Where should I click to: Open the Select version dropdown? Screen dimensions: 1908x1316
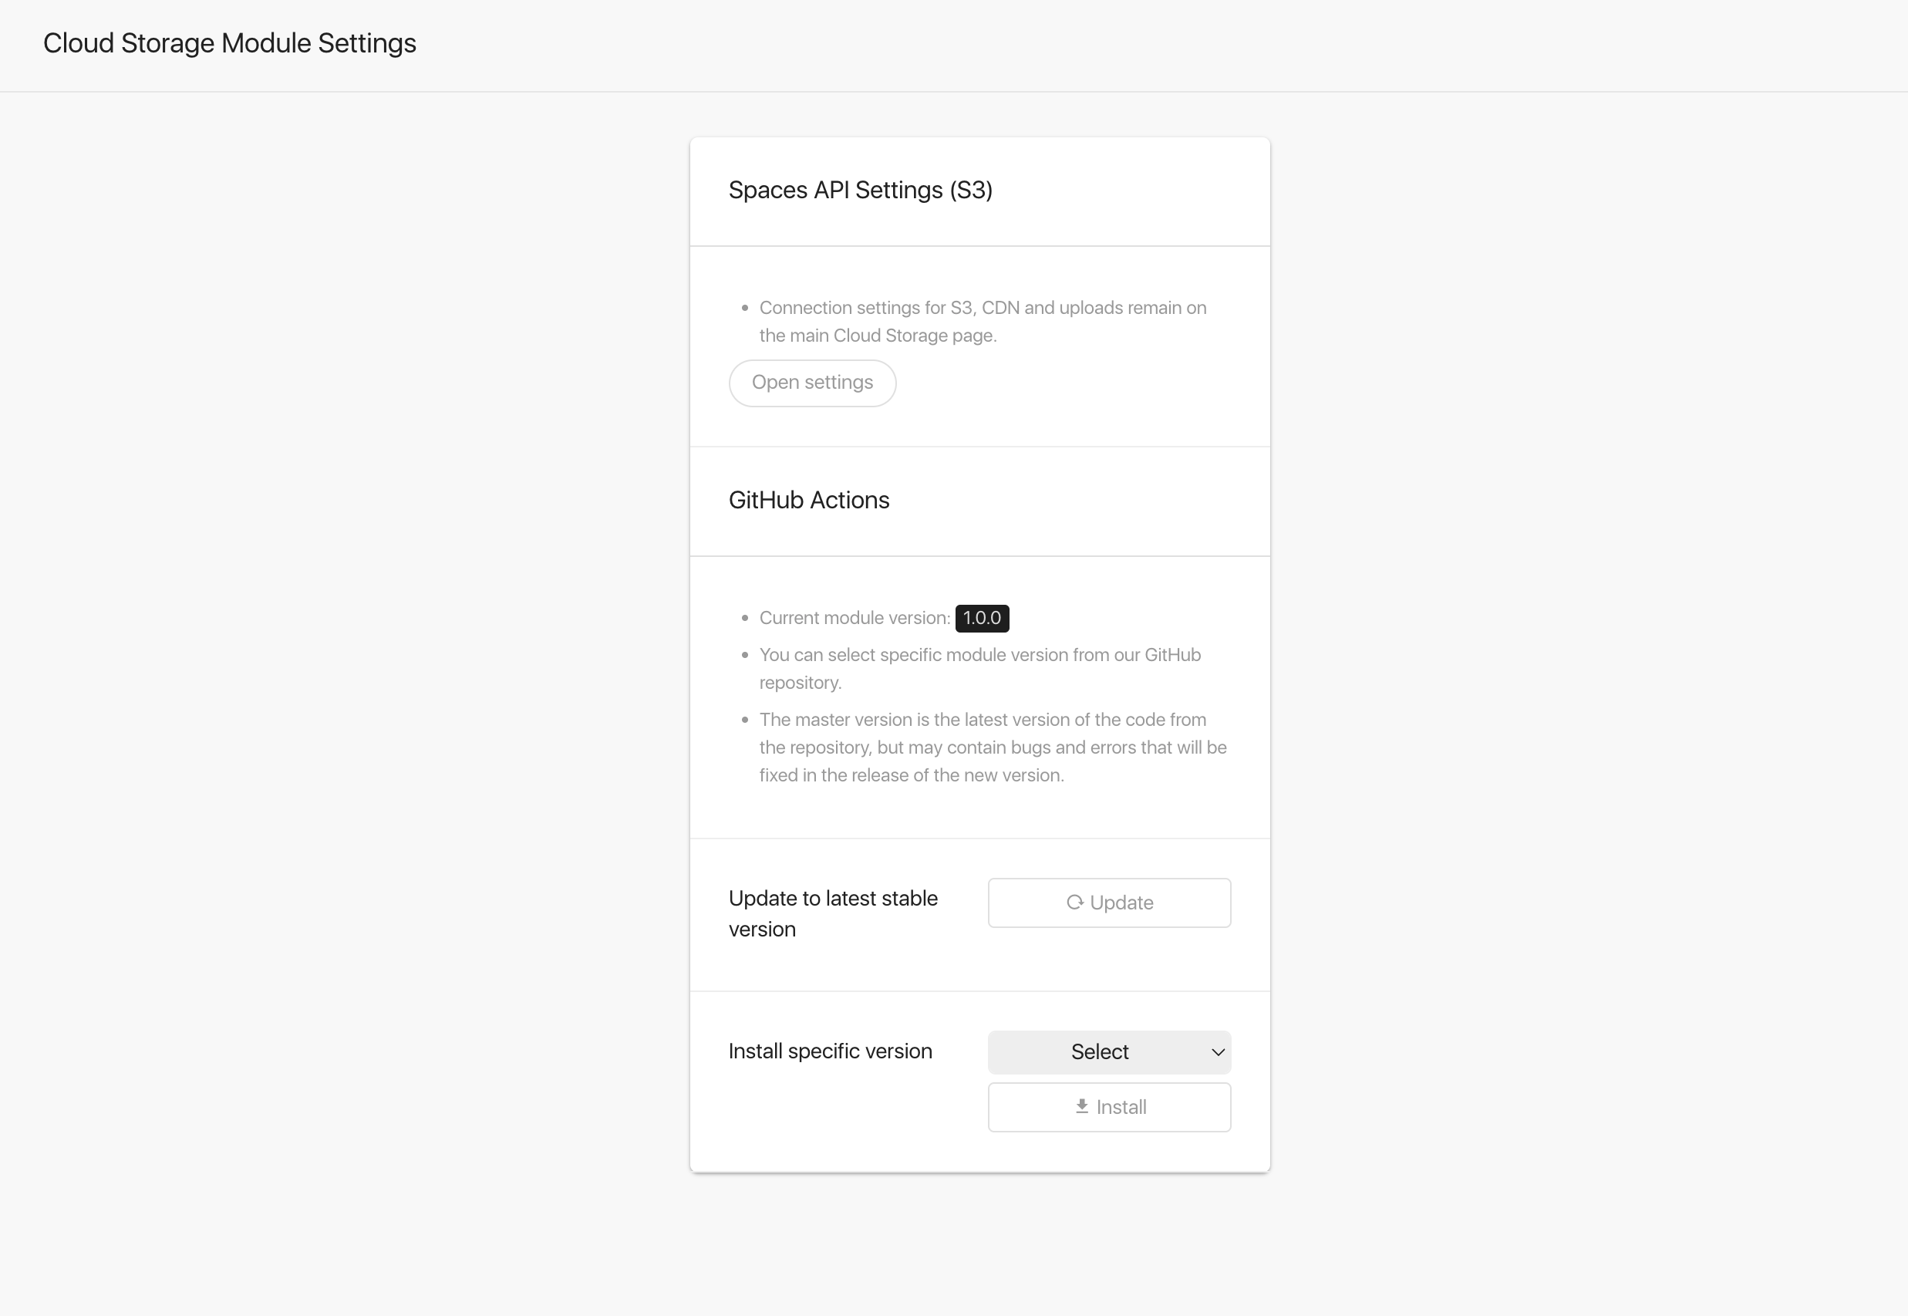(x=1100, y=1051)
